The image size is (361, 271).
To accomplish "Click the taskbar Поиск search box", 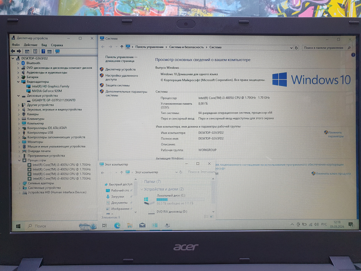I will (52, 226).
